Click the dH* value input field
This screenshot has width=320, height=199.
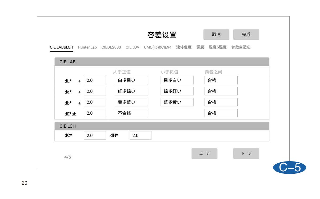pyautogui.click(x=140, y=135)
